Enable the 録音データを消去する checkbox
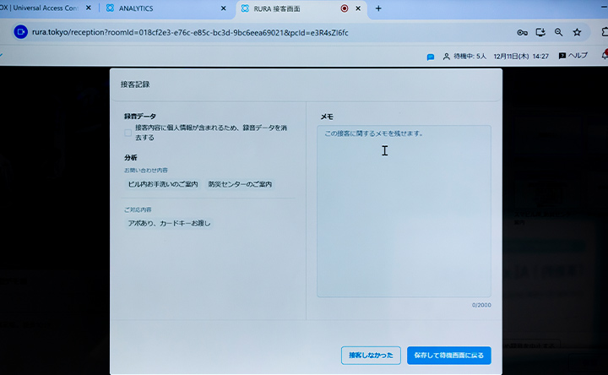The image size is (608, 375). [x=128, y=133]
